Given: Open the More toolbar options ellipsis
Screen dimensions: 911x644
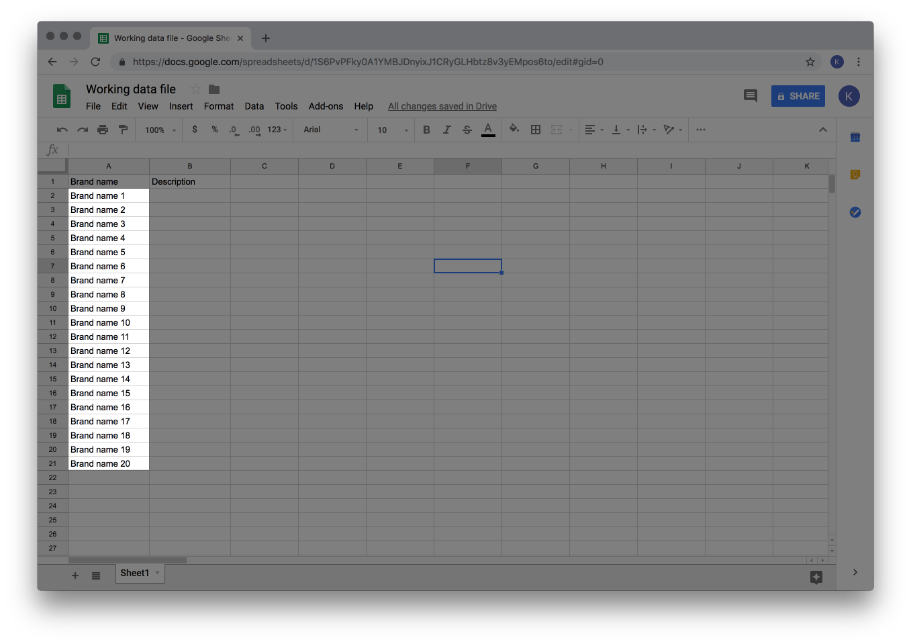Looking at the screenshot, I should pyautogui.click(x=701, y=130).
